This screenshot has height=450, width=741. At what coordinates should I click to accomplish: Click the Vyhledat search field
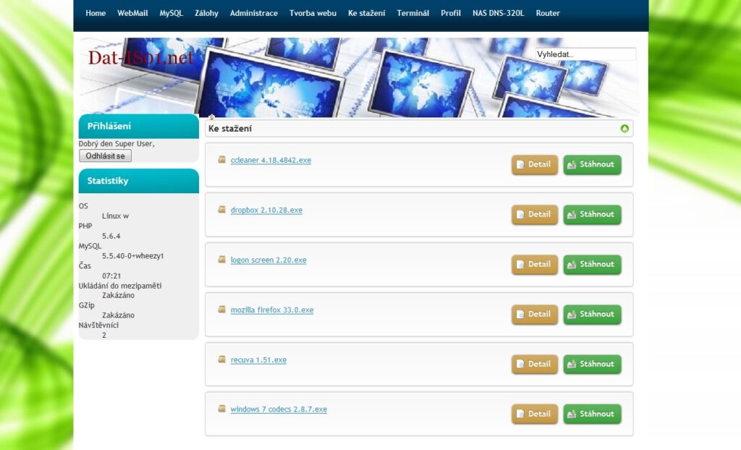(x=585, y=54)
